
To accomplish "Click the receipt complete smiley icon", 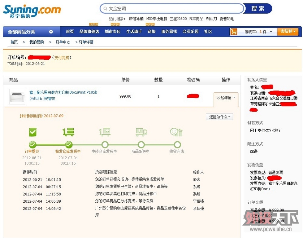I will (176, 132).
